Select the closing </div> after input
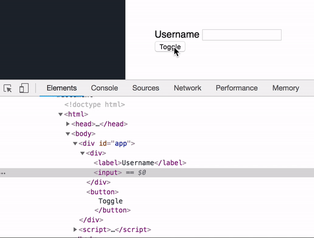The height and width of the screenshot is (238, 314). click(98, 183)
